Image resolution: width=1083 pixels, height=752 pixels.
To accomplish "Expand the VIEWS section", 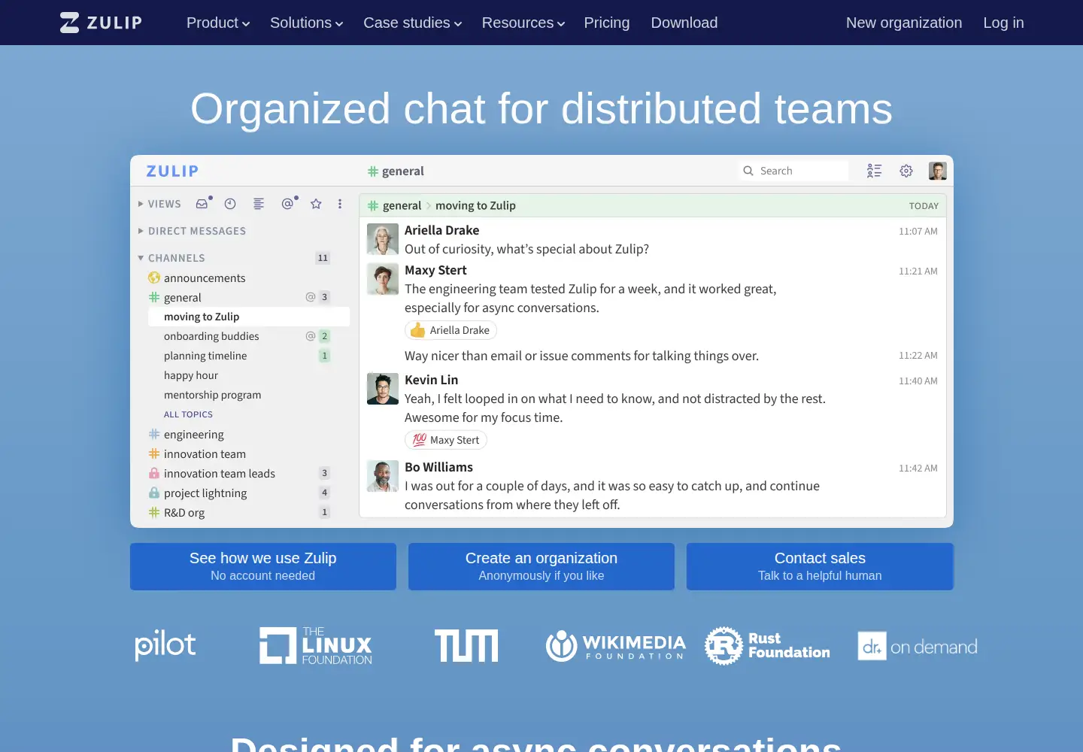I will point(159,204).
